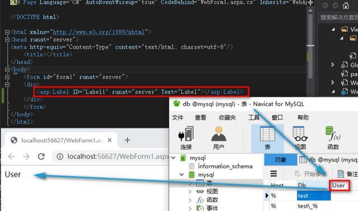Click the browser back button

(x=11, y=156)
